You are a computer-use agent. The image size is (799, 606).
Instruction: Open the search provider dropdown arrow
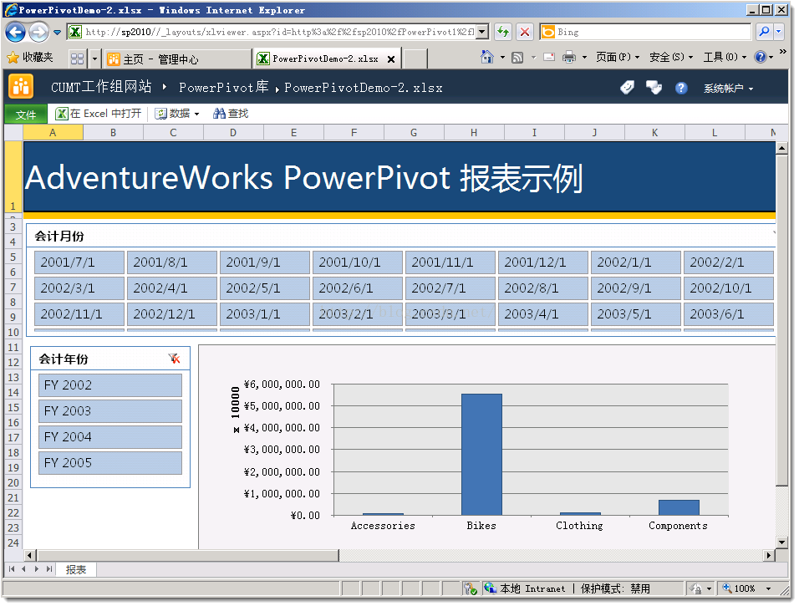(x=778, y=32)
